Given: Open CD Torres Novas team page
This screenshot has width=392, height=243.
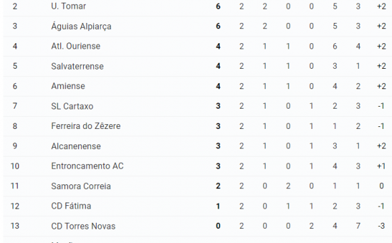Looking at the screenshot, I should coord(83,226).
